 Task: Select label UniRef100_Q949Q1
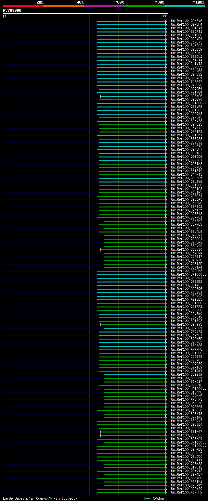187,328
